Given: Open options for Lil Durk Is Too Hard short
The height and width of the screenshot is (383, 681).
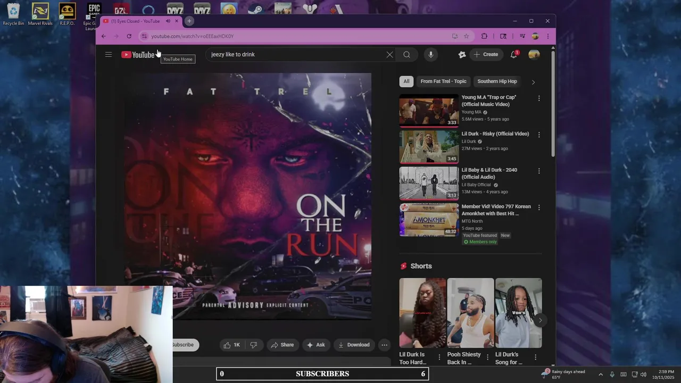Looking at the screenshot, I should pyautogui.click(x=439, y=357).
